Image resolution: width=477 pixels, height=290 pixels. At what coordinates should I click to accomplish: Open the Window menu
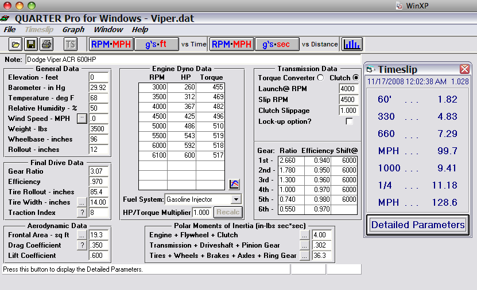click(108, 29)
